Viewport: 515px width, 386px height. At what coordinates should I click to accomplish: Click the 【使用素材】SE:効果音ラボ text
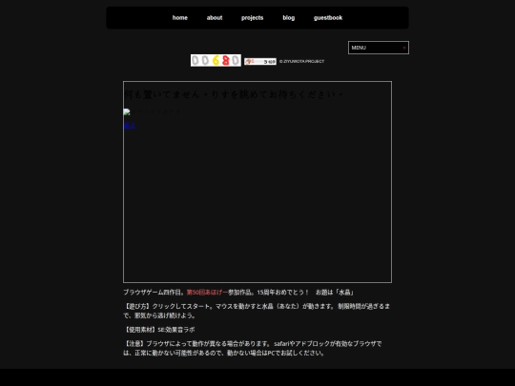(x=159, y=330)
